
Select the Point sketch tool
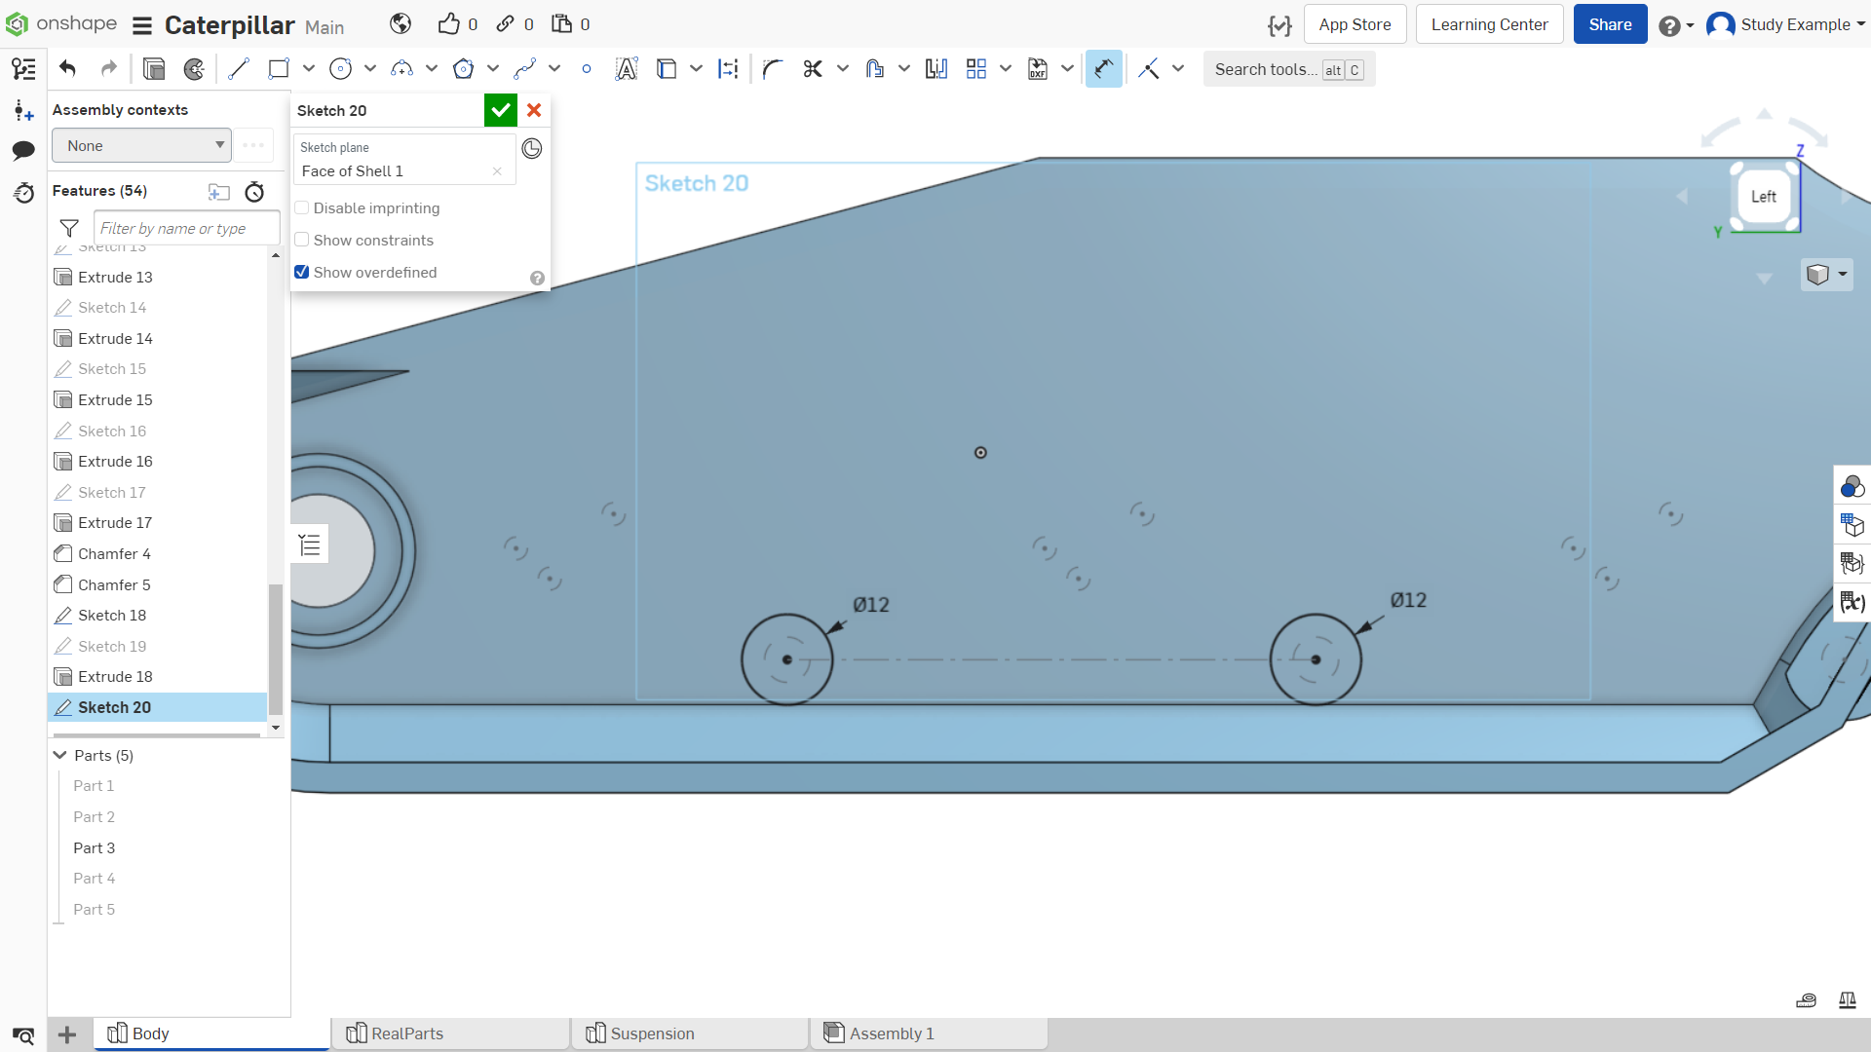point(587,69)
